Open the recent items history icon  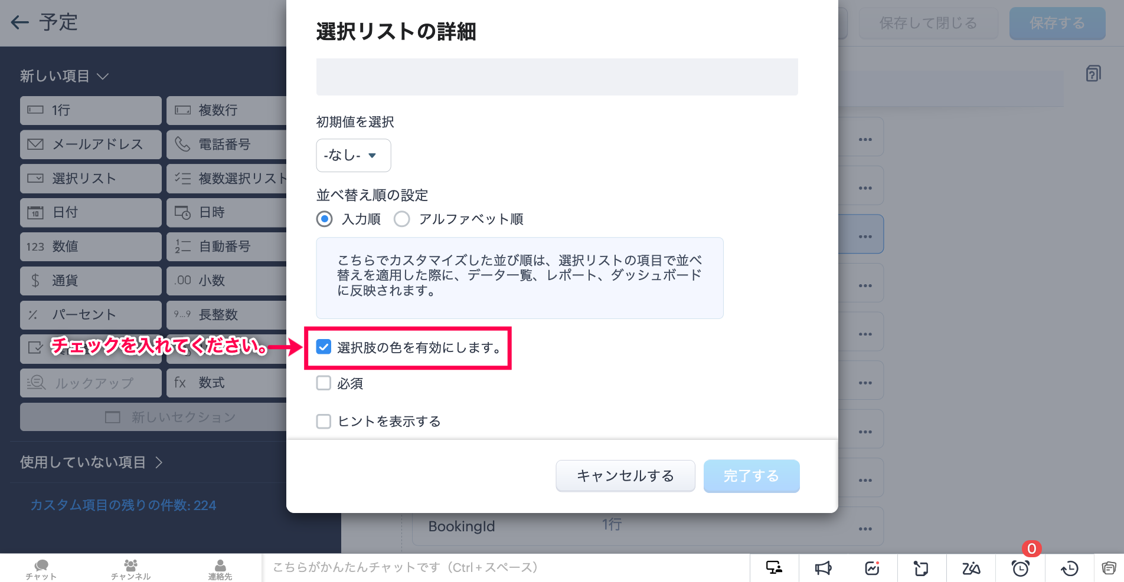[1069, 568]
